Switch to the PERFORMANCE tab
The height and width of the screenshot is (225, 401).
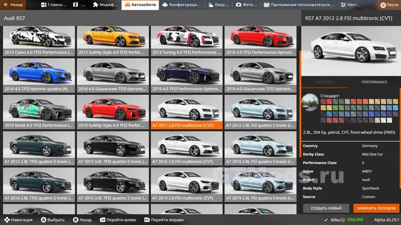click(x=374, y=82)
